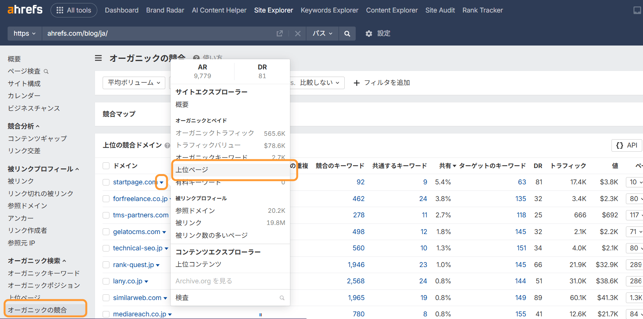Viewport: 643px width, 319px height.
Task: Open Dashboard in top navigation
Action: click(122, 10)
